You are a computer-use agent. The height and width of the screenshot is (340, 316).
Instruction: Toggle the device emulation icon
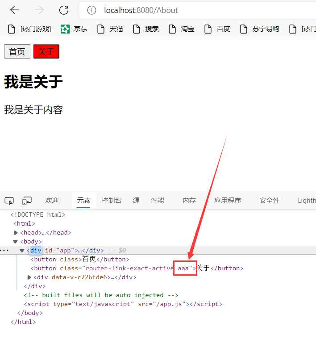(x=27, y=201)
